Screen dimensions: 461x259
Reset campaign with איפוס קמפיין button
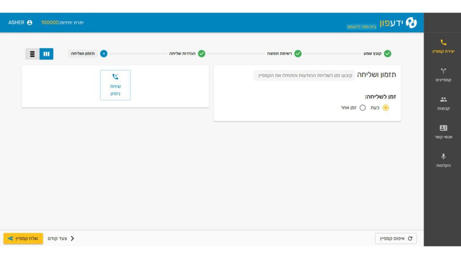[396, 238]
